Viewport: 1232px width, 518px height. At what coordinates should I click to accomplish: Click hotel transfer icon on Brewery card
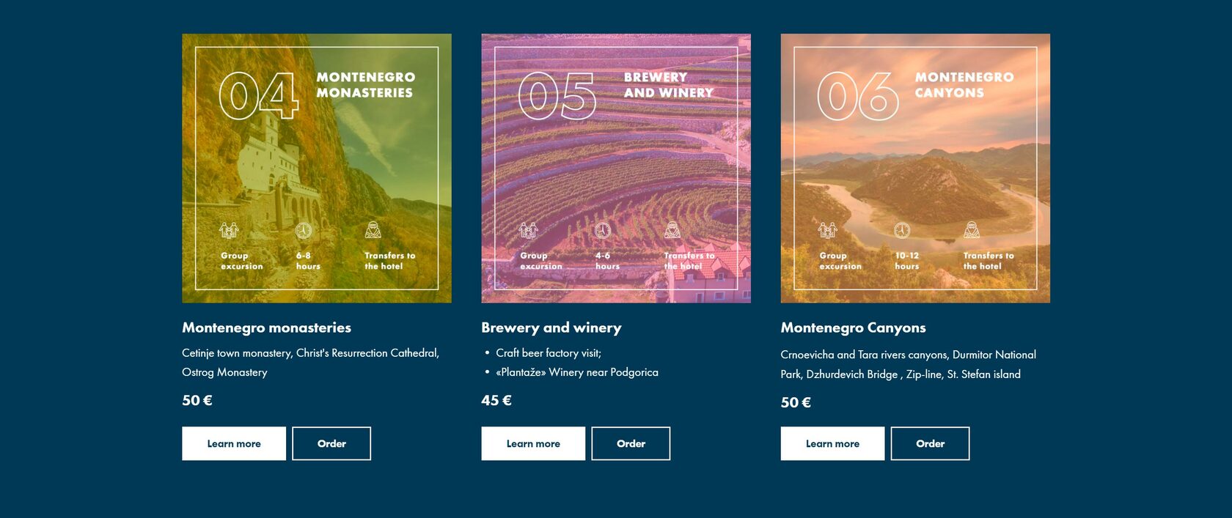(x=672, y=231)
